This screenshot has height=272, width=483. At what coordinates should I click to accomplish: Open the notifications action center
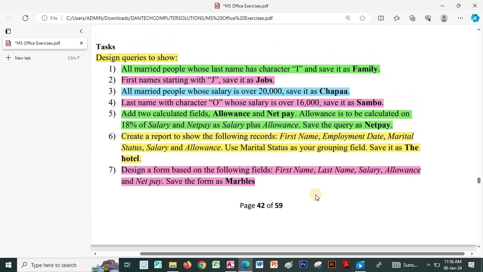tap(471, 265)
